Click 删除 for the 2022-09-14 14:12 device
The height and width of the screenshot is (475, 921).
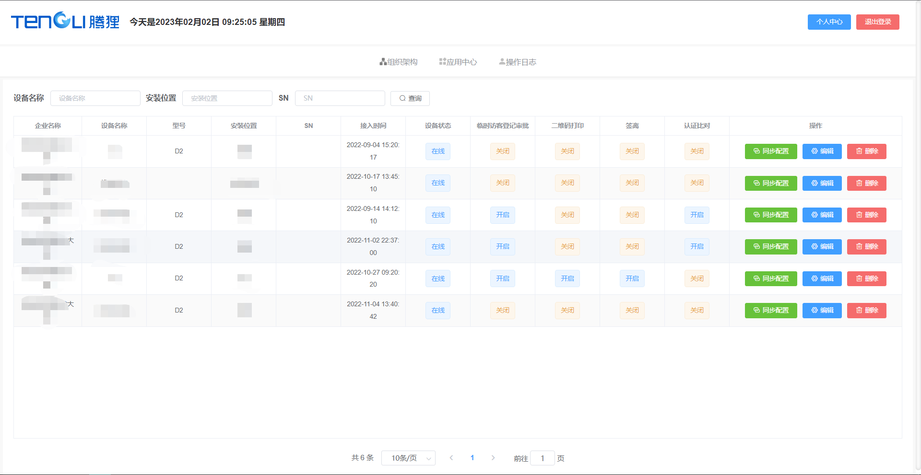click(866, 215)
